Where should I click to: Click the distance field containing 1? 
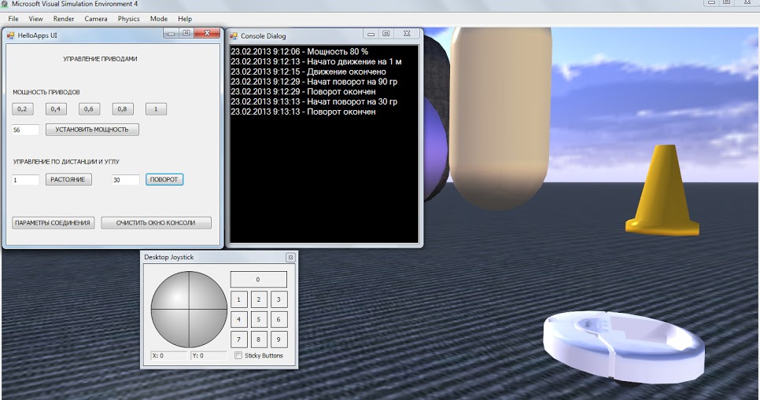(25, 180)
